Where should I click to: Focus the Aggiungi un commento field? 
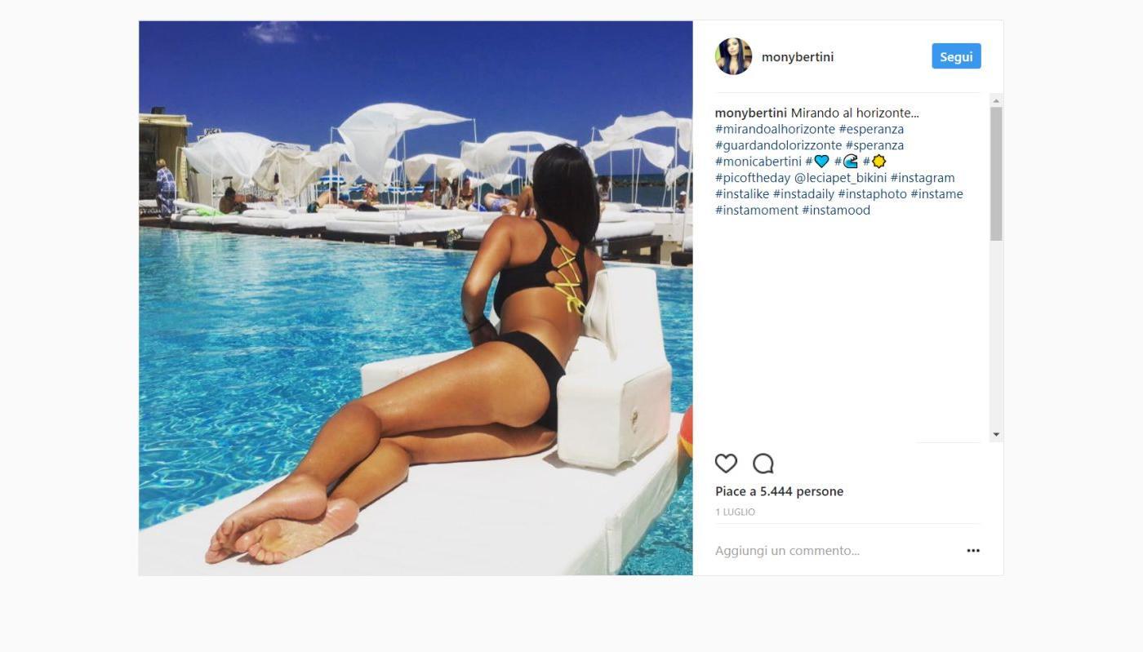833,551
